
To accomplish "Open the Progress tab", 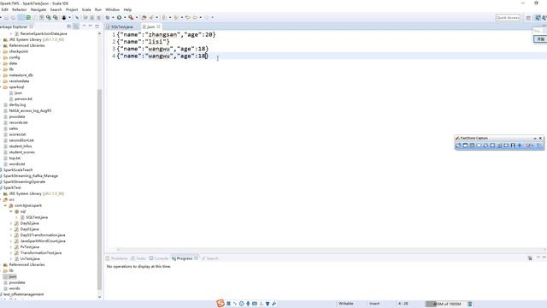I will point(185,258).
